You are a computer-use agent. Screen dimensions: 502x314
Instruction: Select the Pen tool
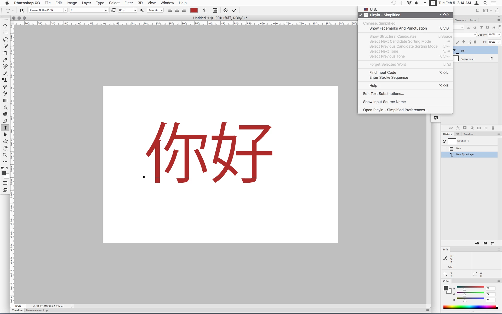tap(5, 121)
